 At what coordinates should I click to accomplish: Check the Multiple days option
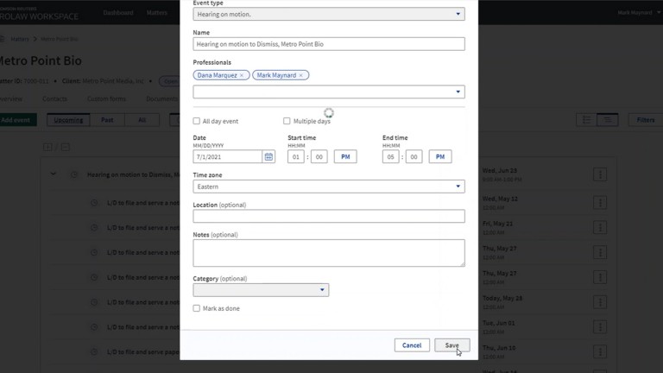coord(287,121)
